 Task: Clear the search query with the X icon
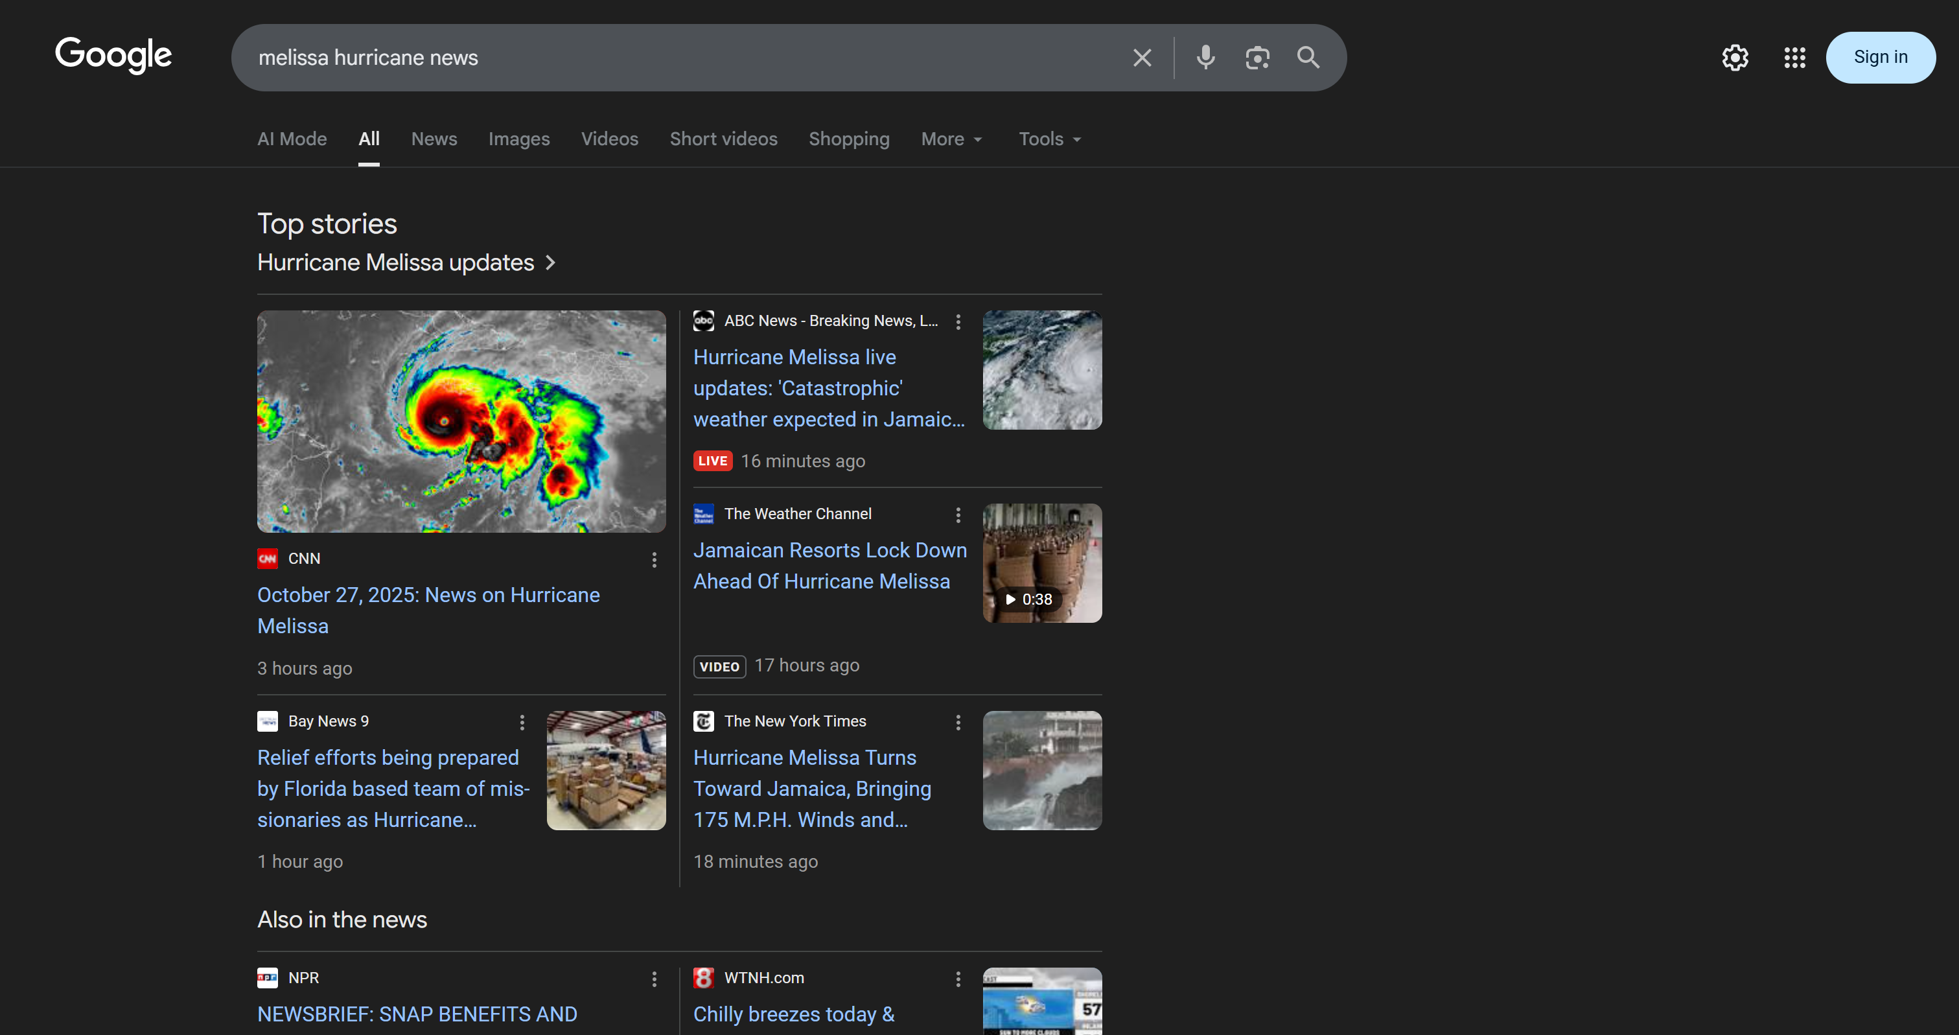click(1141, 57)
